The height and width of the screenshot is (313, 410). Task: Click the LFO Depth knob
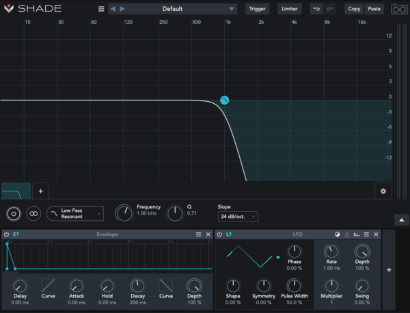coord(362,251)
